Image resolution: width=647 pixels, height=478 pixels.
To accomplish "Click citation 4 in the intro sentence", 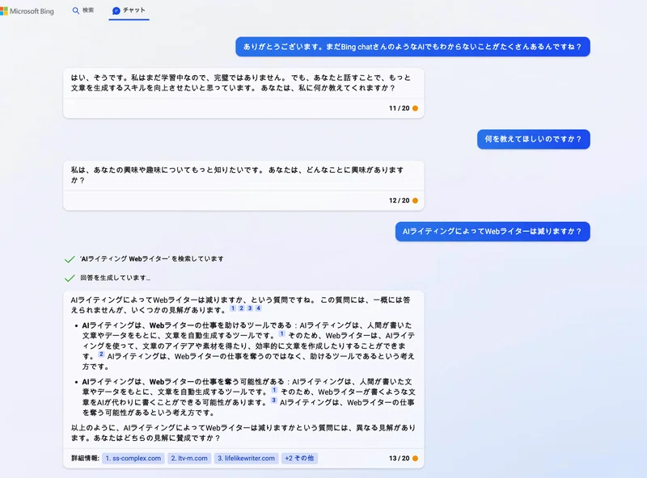I will pos(258,308).
